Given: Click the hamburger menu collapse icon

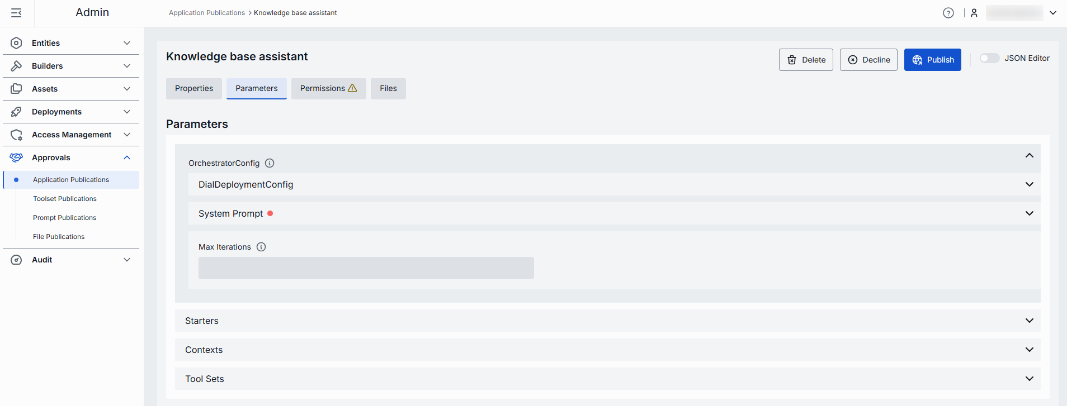Looking at the screenshot, I should click(x=16, y=13).
